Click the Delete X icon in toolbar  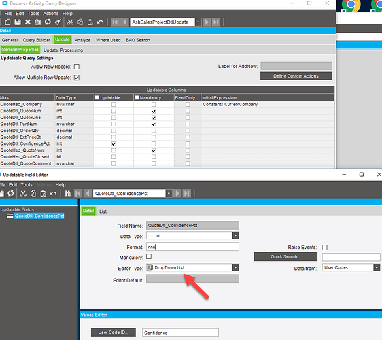pyautogui.click(x=28, y=22)
